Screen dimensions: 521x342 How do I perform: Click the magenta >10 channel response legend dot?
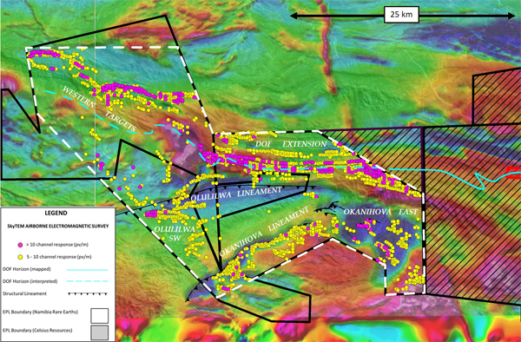click(x=20, y=245)
